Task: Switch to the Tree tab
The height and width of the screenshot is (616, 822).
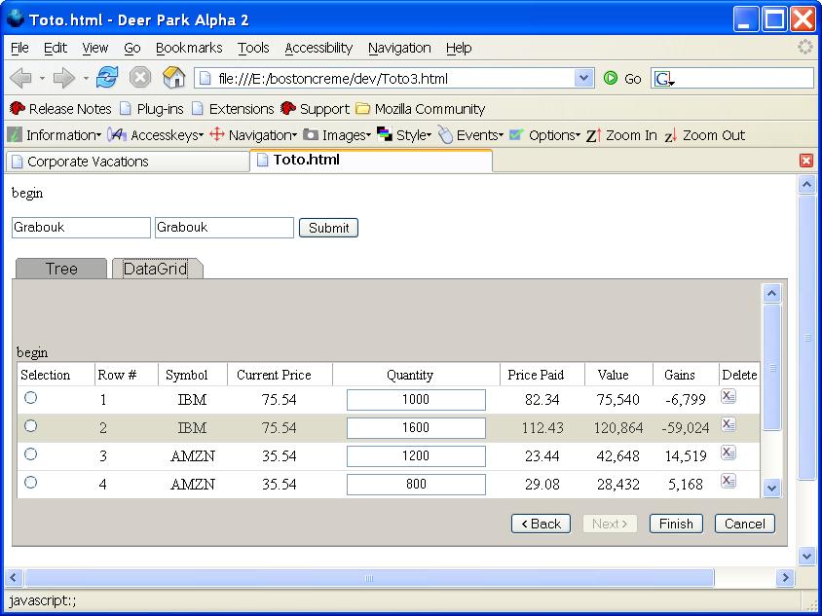Action: pos(61,269)
